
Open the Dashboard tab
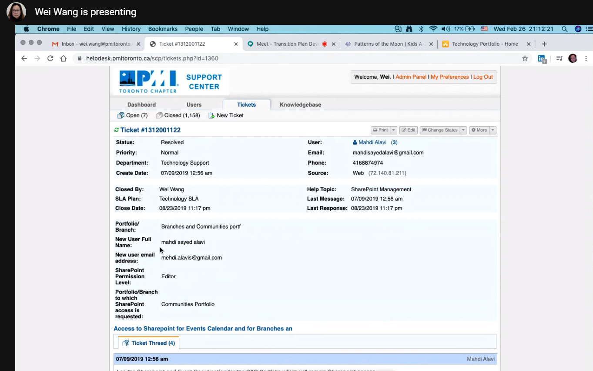click(x=141, y=105)
